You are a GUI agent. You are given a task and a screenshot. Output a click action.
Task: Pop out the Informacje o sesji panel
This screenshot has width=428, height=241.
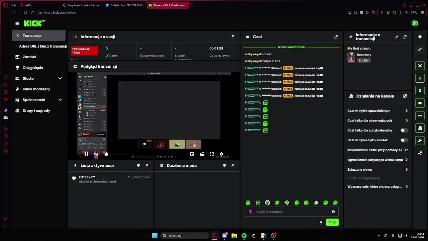tap(232, 37)
